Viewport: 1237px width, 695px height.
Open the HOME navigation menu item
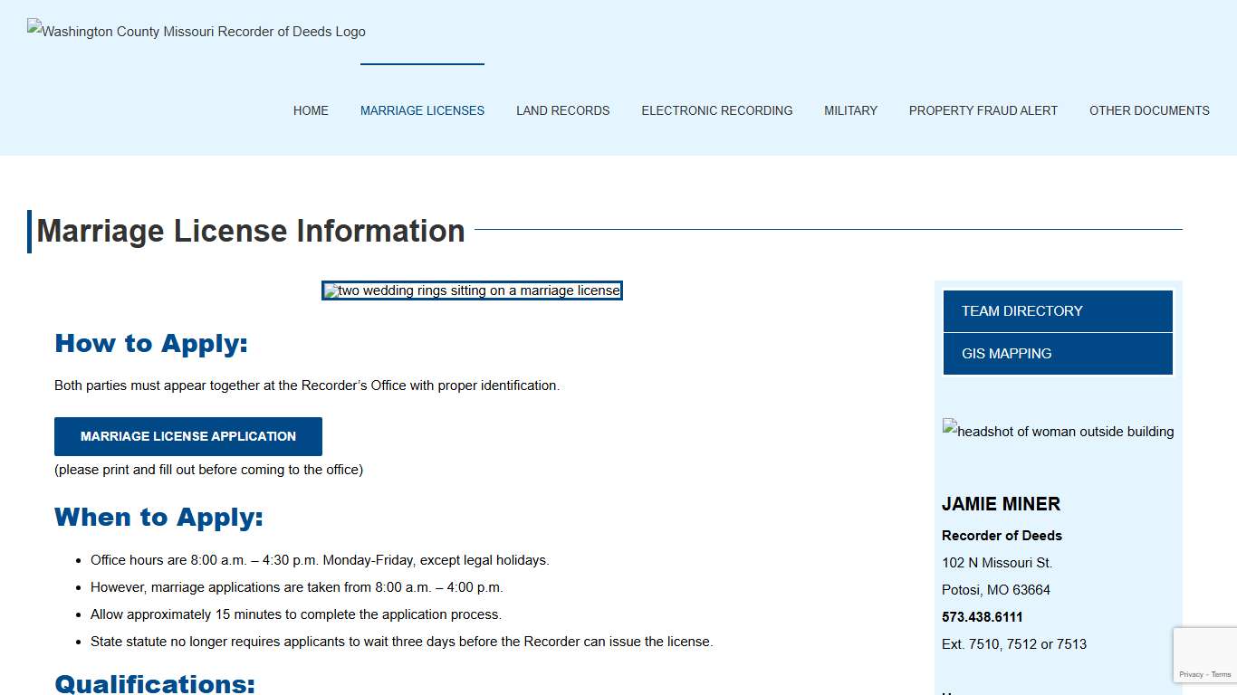click(311, 110)
